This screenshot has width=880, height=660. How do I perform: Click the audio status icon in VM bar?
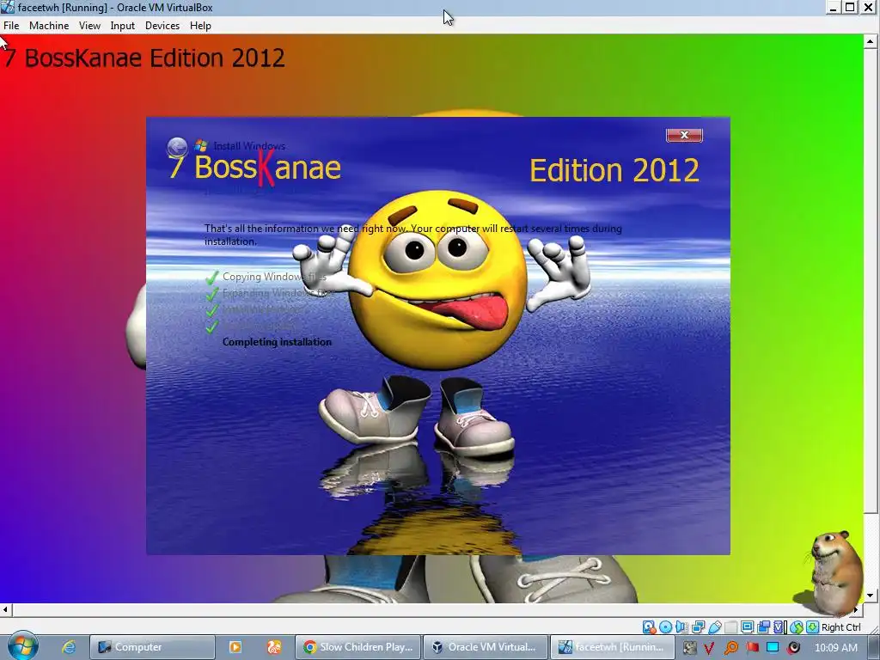pyautogui.click(x=681, y=626)
